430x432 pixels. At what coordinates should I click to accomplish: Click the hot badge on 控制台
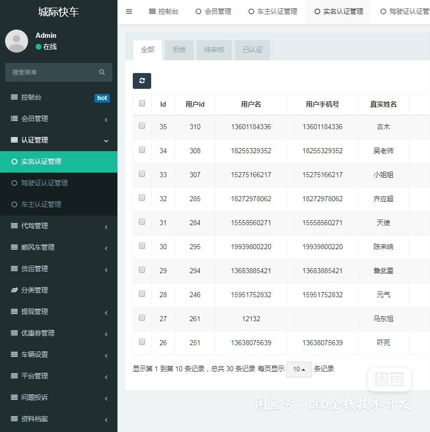102,98
